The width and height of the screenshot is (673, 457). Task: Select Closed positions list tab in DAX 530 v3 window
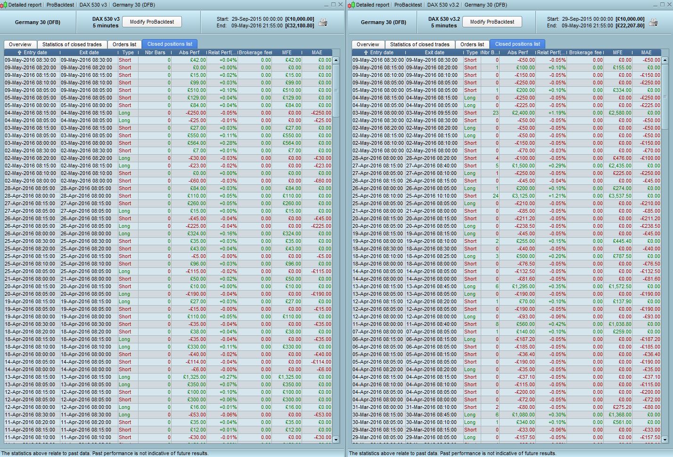click(x=170, y=44)
